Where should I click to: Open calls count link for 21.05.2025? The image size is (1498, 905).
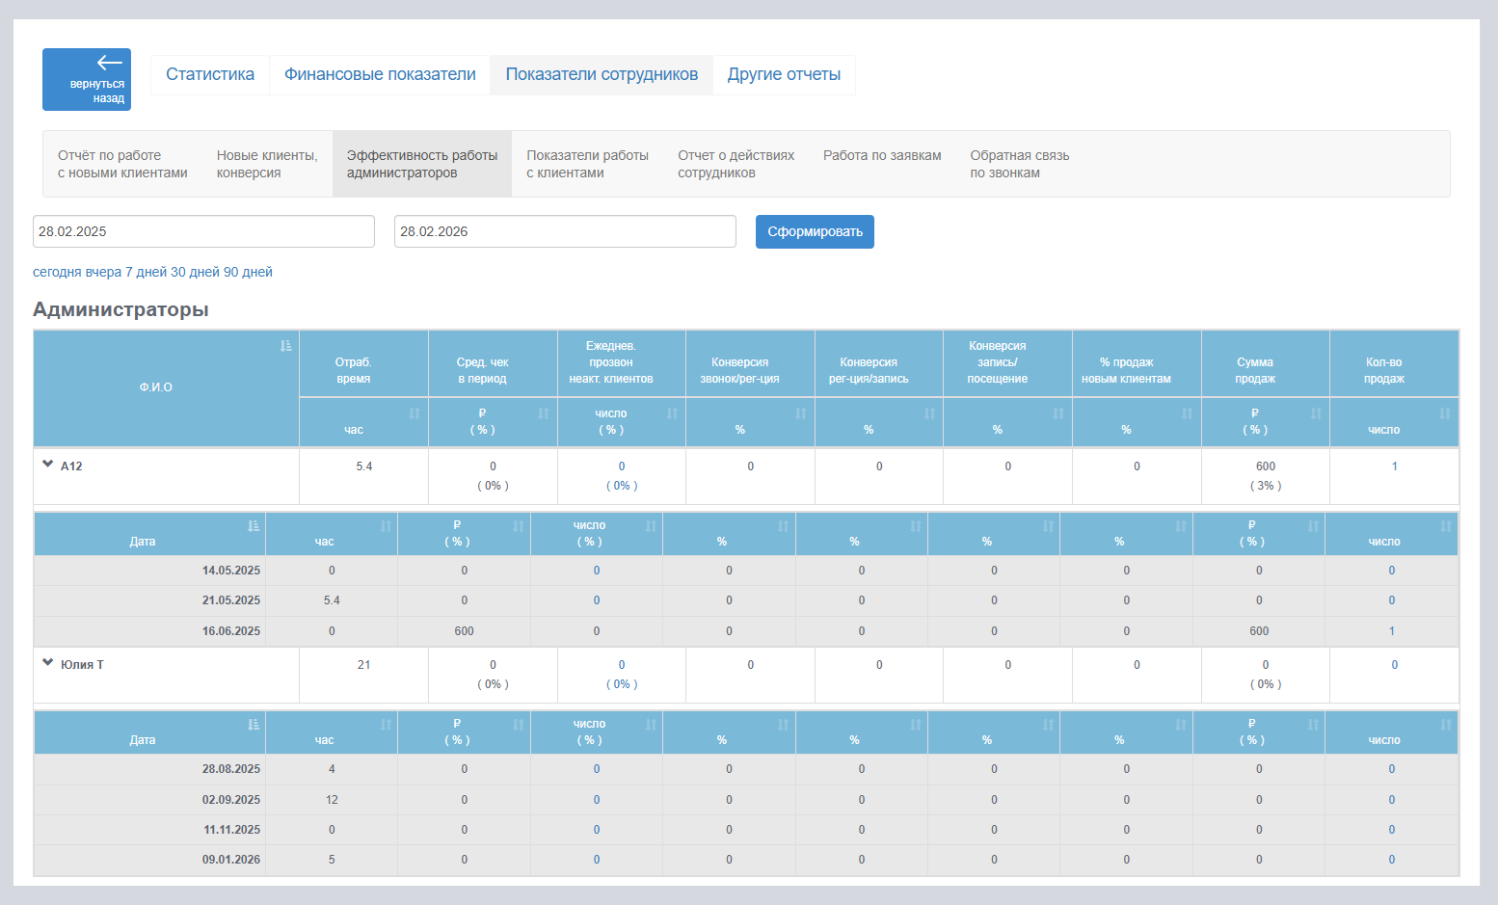point(597,600)
